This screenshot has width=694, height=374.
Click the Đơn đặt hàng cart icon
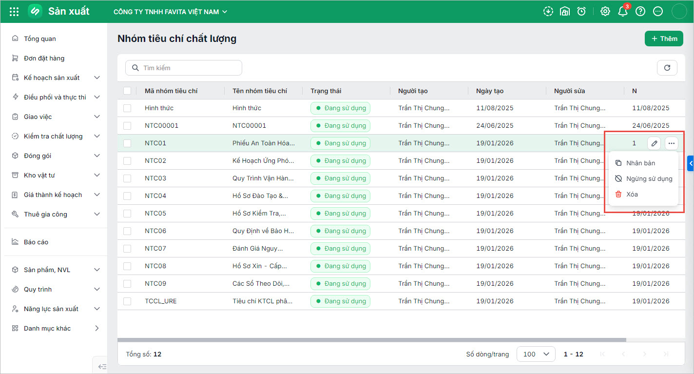(15, 58)
